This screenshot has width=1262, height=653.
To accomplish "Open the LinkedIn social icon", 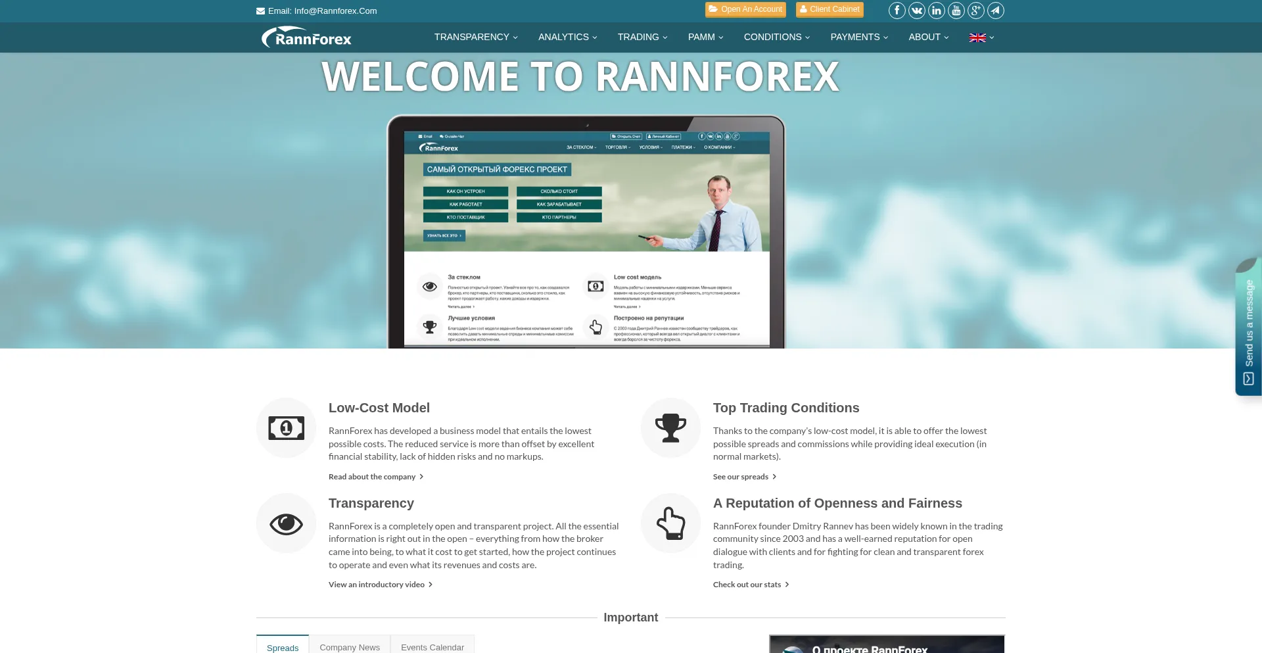I will (937, 11).
